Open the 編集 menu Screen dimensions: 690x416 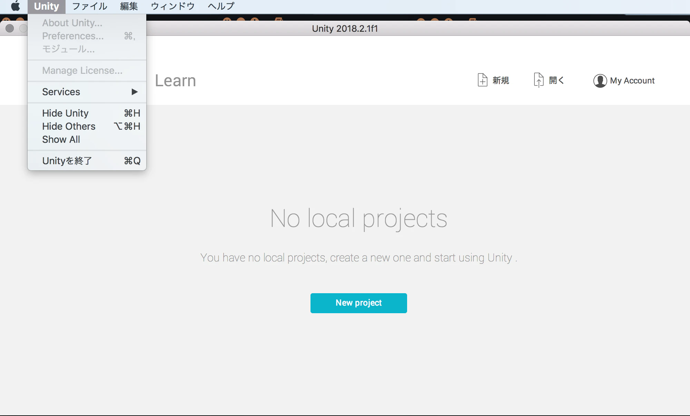pos(129,7)
